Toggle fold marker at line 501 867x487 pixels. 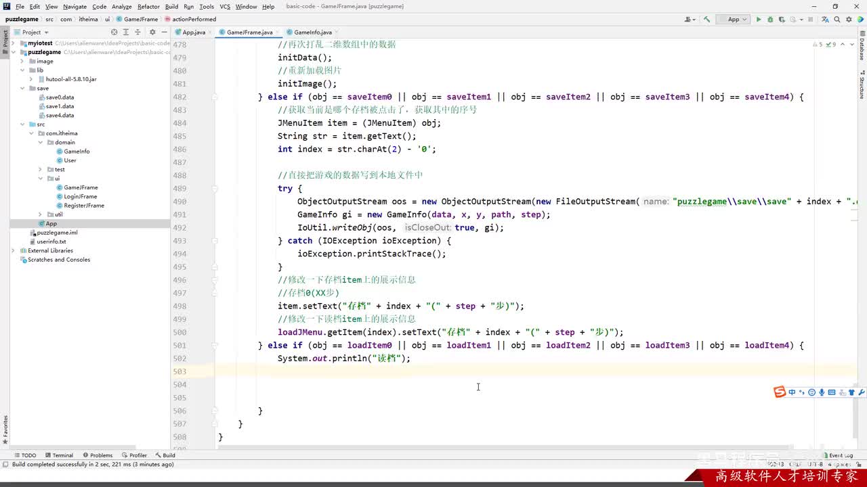click(215, 346)
